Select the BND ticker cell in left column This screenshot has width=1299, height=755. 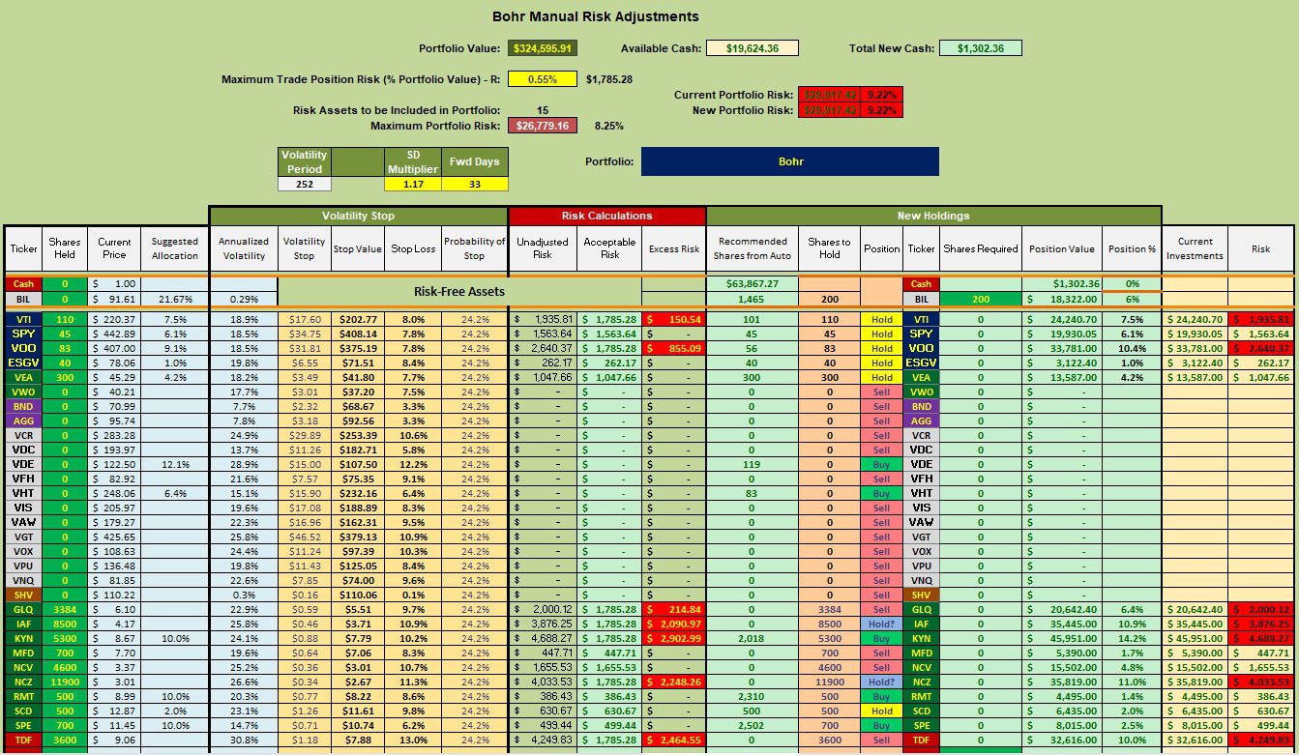point(21,406)
